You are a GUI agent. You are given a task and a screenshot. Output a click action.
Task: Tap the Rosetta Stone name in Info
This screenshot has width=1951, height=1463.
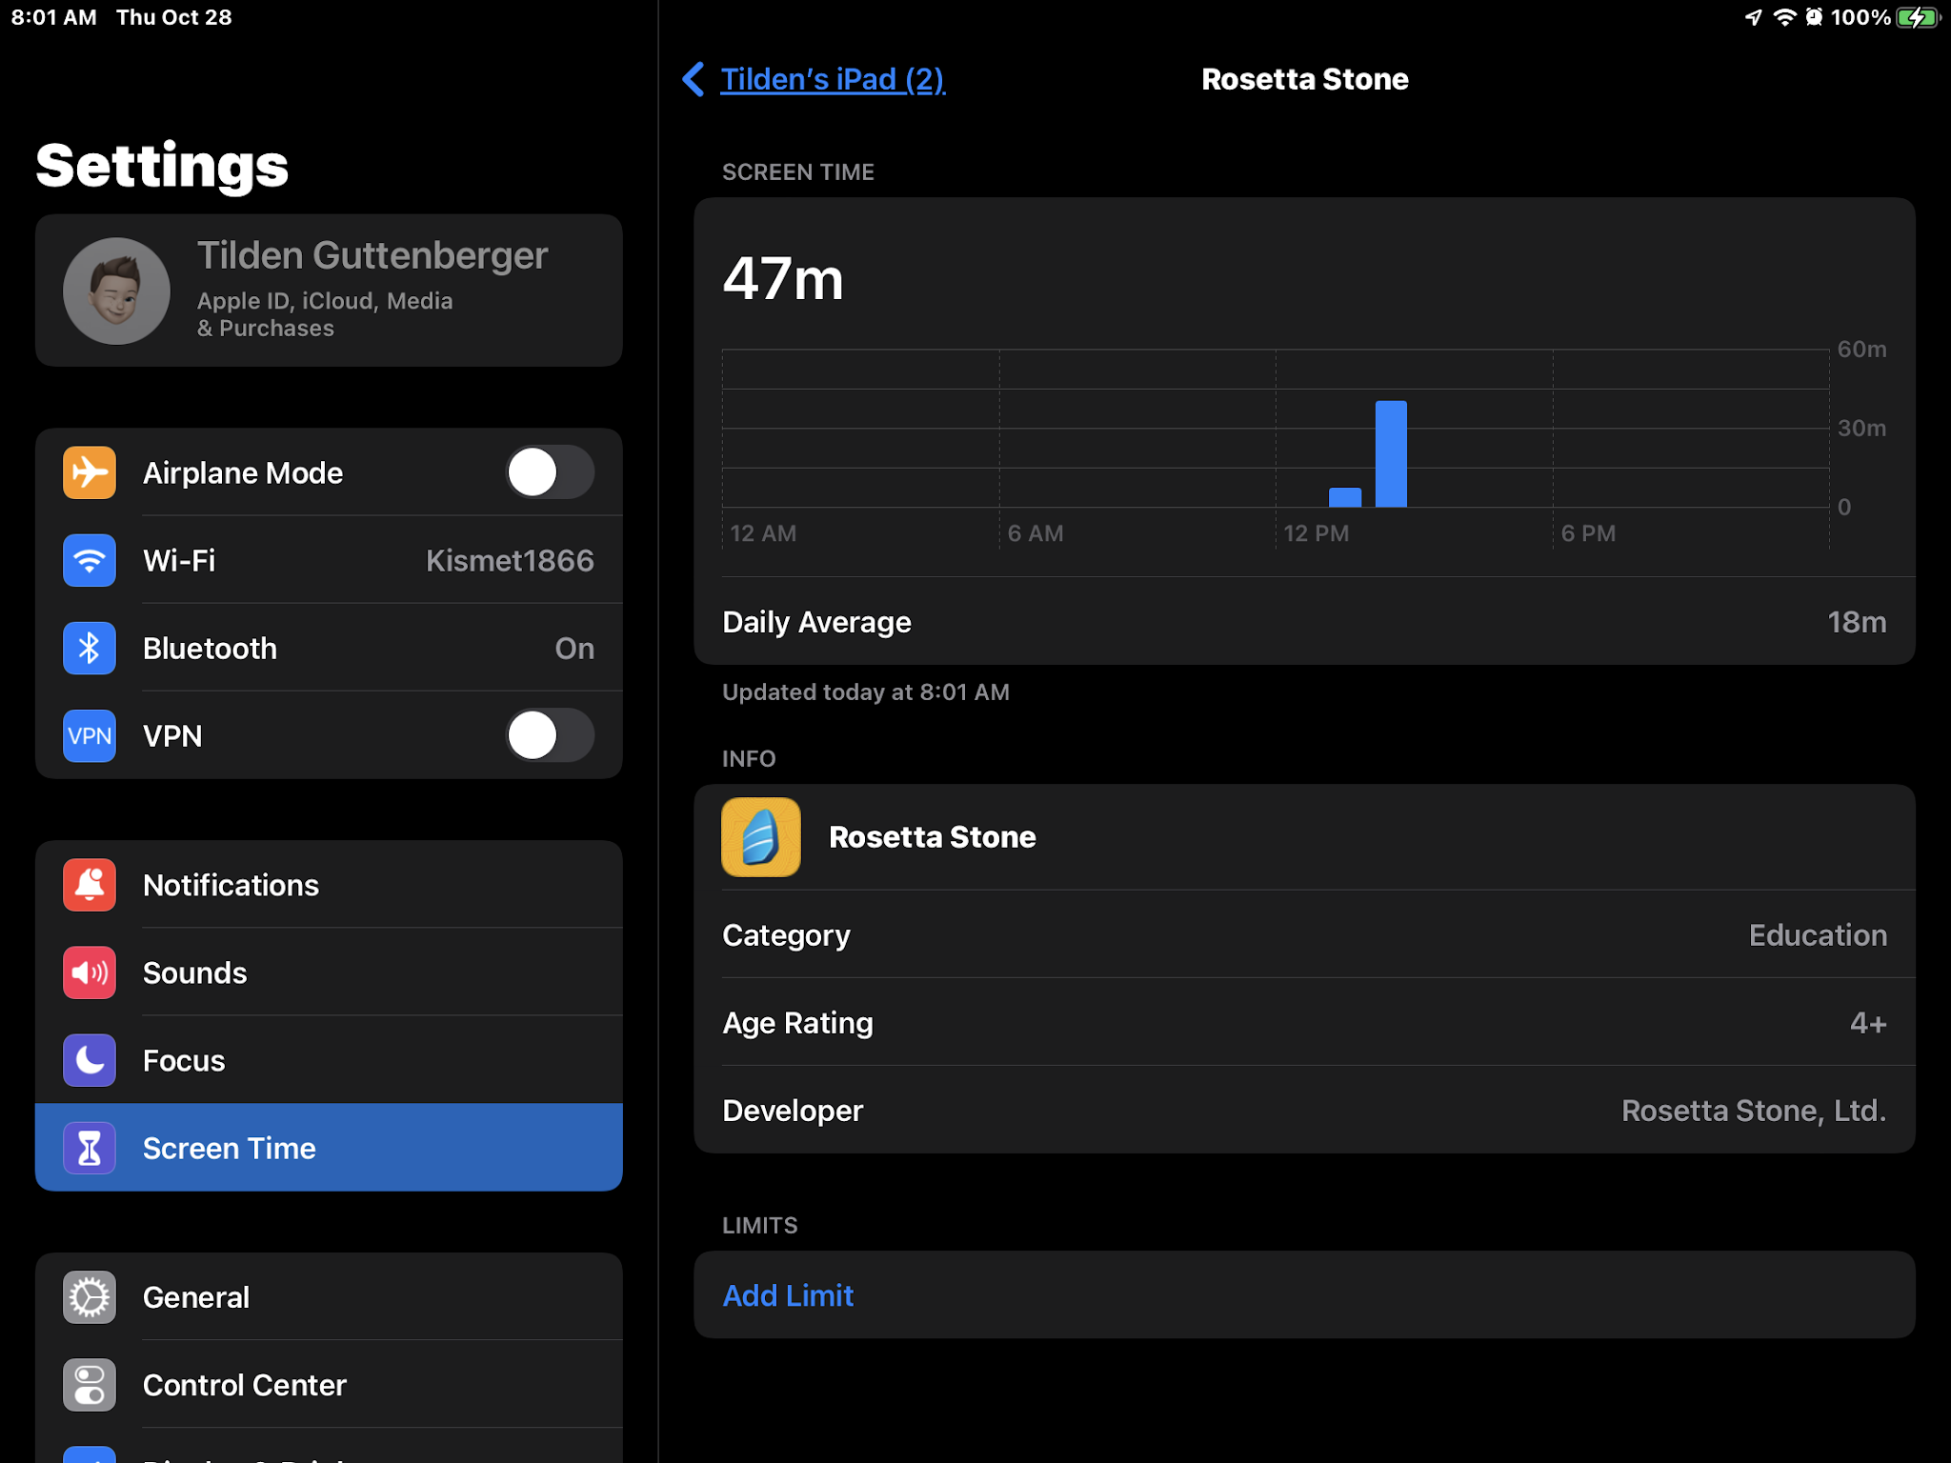[x=932, y=837]
